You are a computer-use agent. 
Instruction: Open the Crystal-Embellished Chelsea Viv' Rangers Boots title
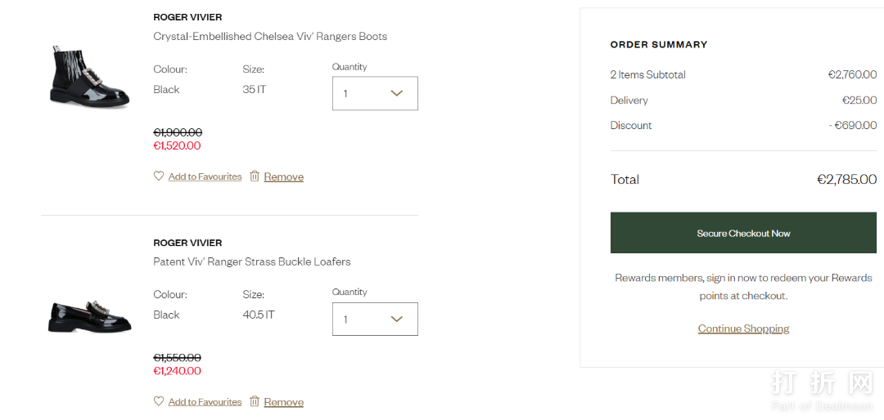click(270, 37)
